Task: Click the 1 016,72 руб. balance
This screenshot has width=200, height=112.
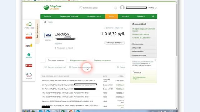Action: [113, 34]
